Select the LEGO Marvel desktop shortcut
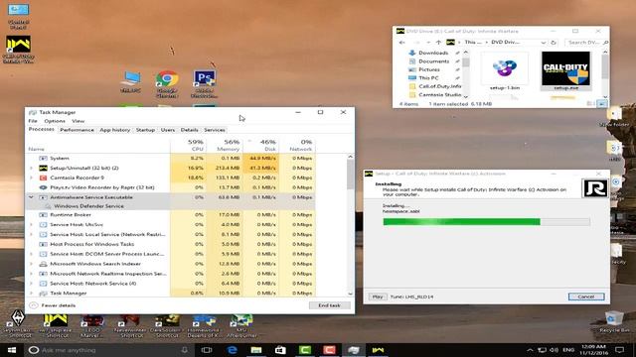The image size is (636, 357). pyautogui.click(x=91, y=326)
